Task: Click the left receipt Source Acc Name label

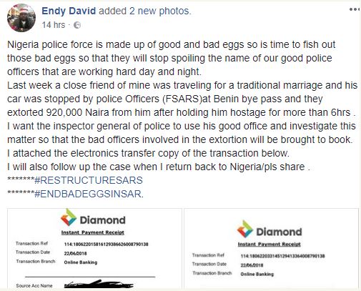Action: [34, 285]
